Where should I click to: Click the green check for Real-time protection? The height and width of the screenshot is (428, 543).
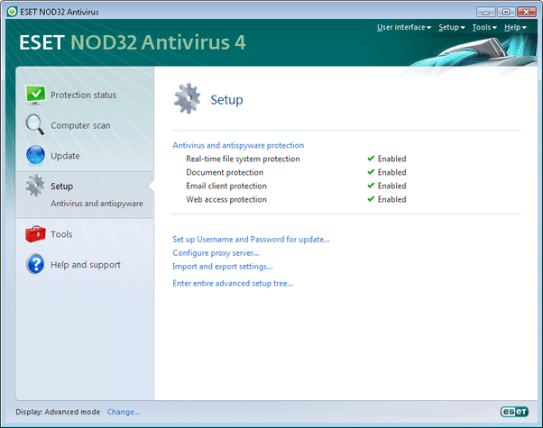coord(371,159)
